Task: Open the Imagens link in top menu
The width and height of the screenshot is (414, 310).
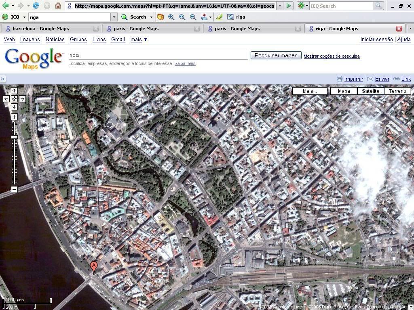Action: [30, 39]
